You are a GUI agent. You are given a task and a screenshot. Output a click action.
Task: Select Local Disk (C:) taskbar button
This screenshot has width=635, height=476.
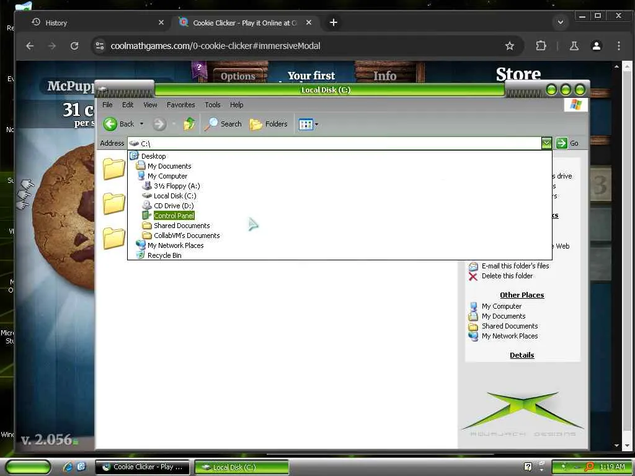[x=241, y=467]
